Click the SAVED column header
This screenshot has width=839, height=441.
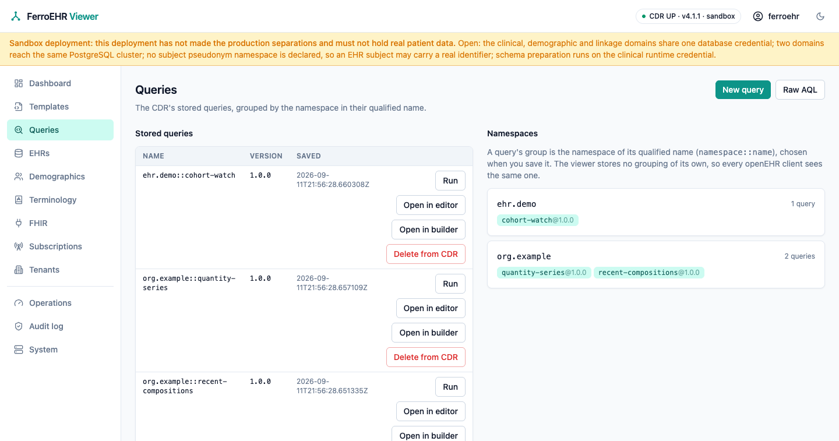click(x=309, y=156)
